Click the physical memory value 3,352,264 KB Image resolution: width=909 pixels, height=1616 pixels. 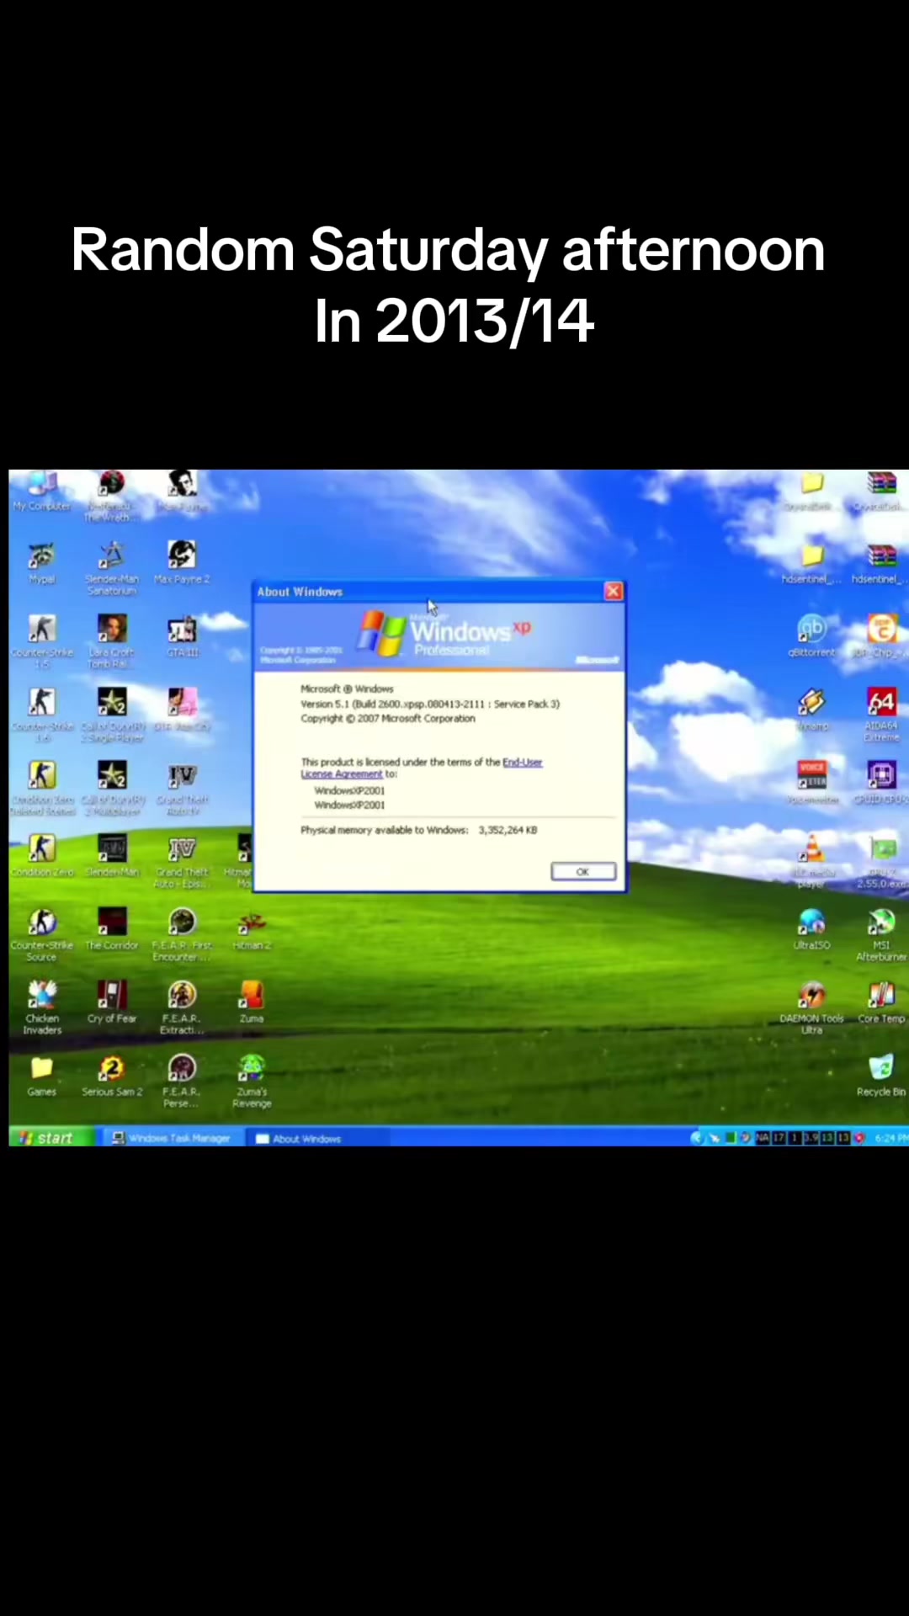coord(508,830)
